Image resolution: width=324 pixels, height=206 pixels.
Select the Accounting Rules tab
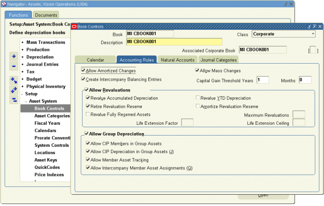coord(136,60)
